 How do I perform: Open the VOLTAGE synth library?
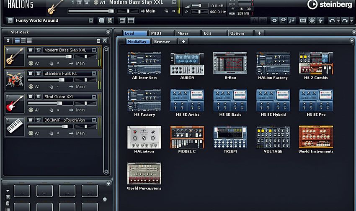[x=273, y=137]
